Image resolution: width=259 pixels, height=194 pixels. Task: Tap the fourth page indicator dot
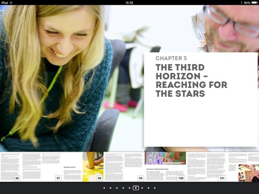[123, 188]
